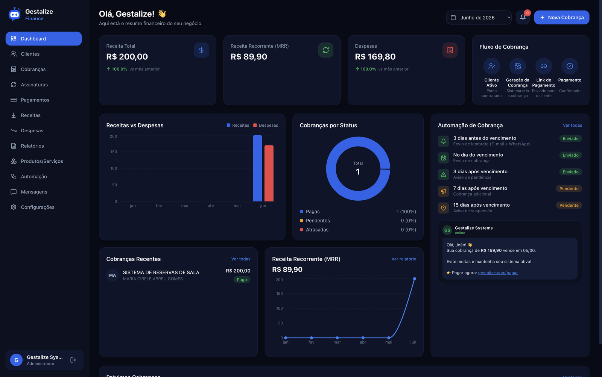Follow the gestalize.com/pagar link
602x377 pixels.
498,273
